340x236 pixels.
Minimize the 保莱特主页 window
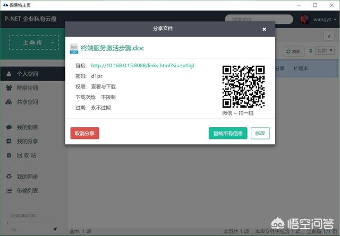(x=299, y=5)
